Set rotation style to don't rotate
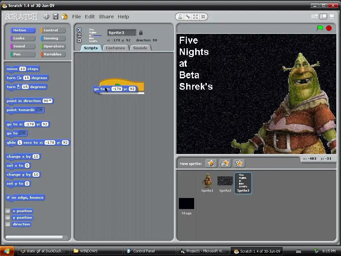Screen dimensions: 341x256 pos(79,40)
